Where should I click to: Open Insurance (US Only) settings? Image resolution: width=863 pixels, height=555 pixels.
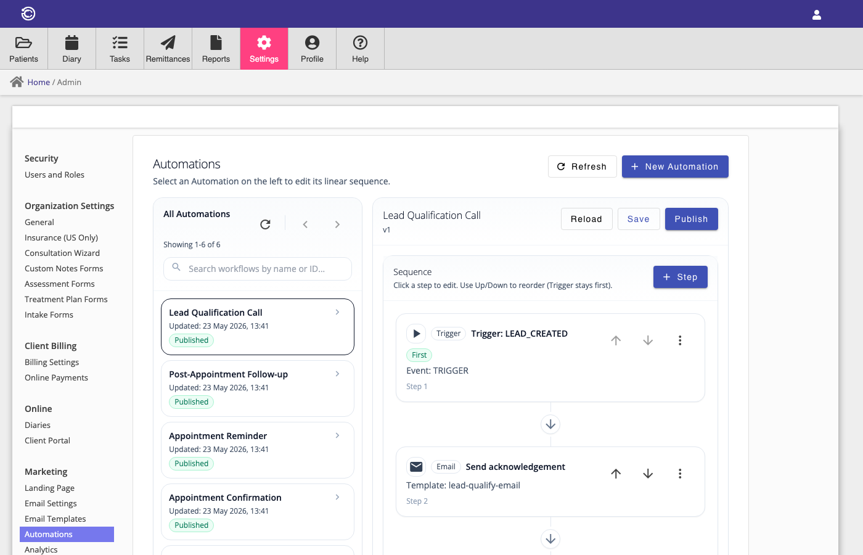pos(61,237)
